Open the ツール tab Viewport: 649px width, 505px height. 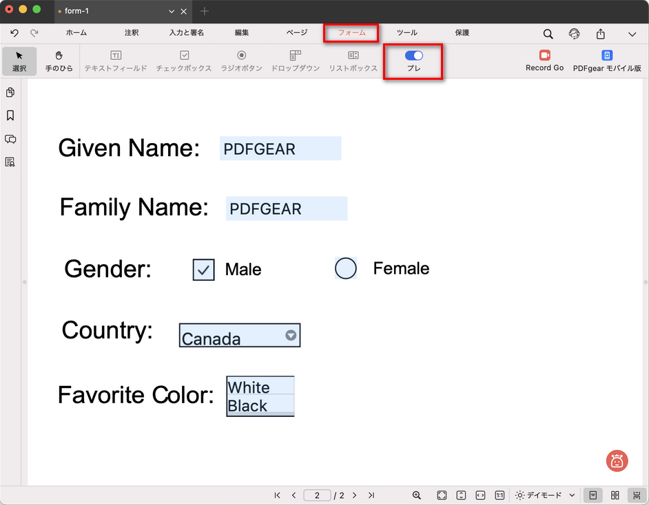click(406, 33)
